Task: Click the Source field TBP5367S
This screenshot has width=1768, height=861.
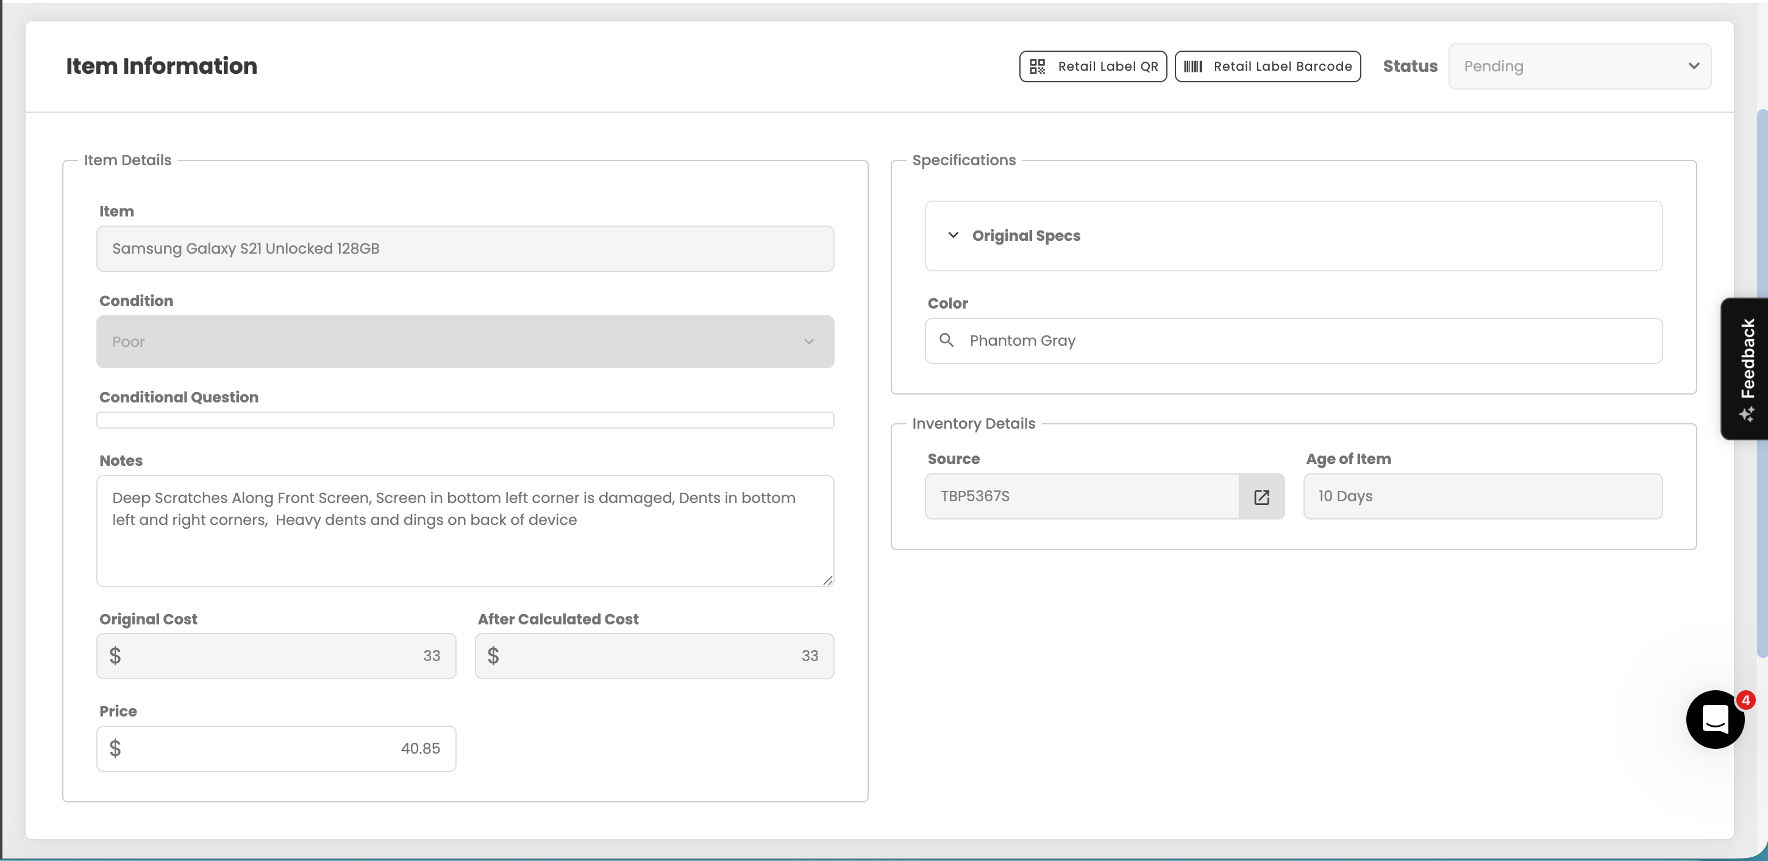Action: [x=1082, y=496]
